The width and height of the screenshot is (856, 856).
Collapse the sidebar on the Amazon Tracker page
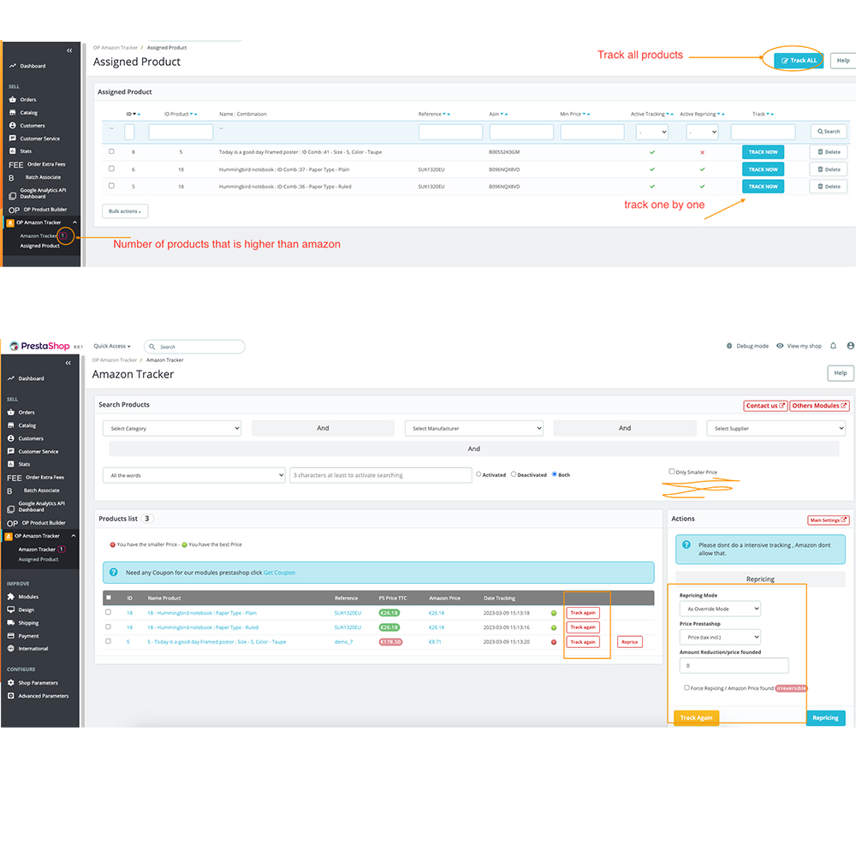[68, 363]
